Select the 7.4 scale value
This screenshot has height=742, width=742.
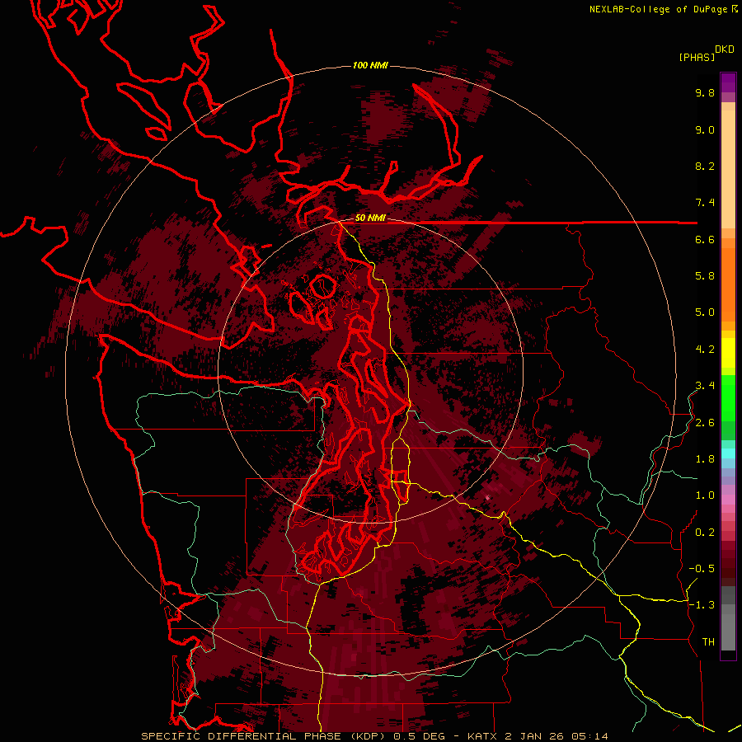(x=705, y=203)
